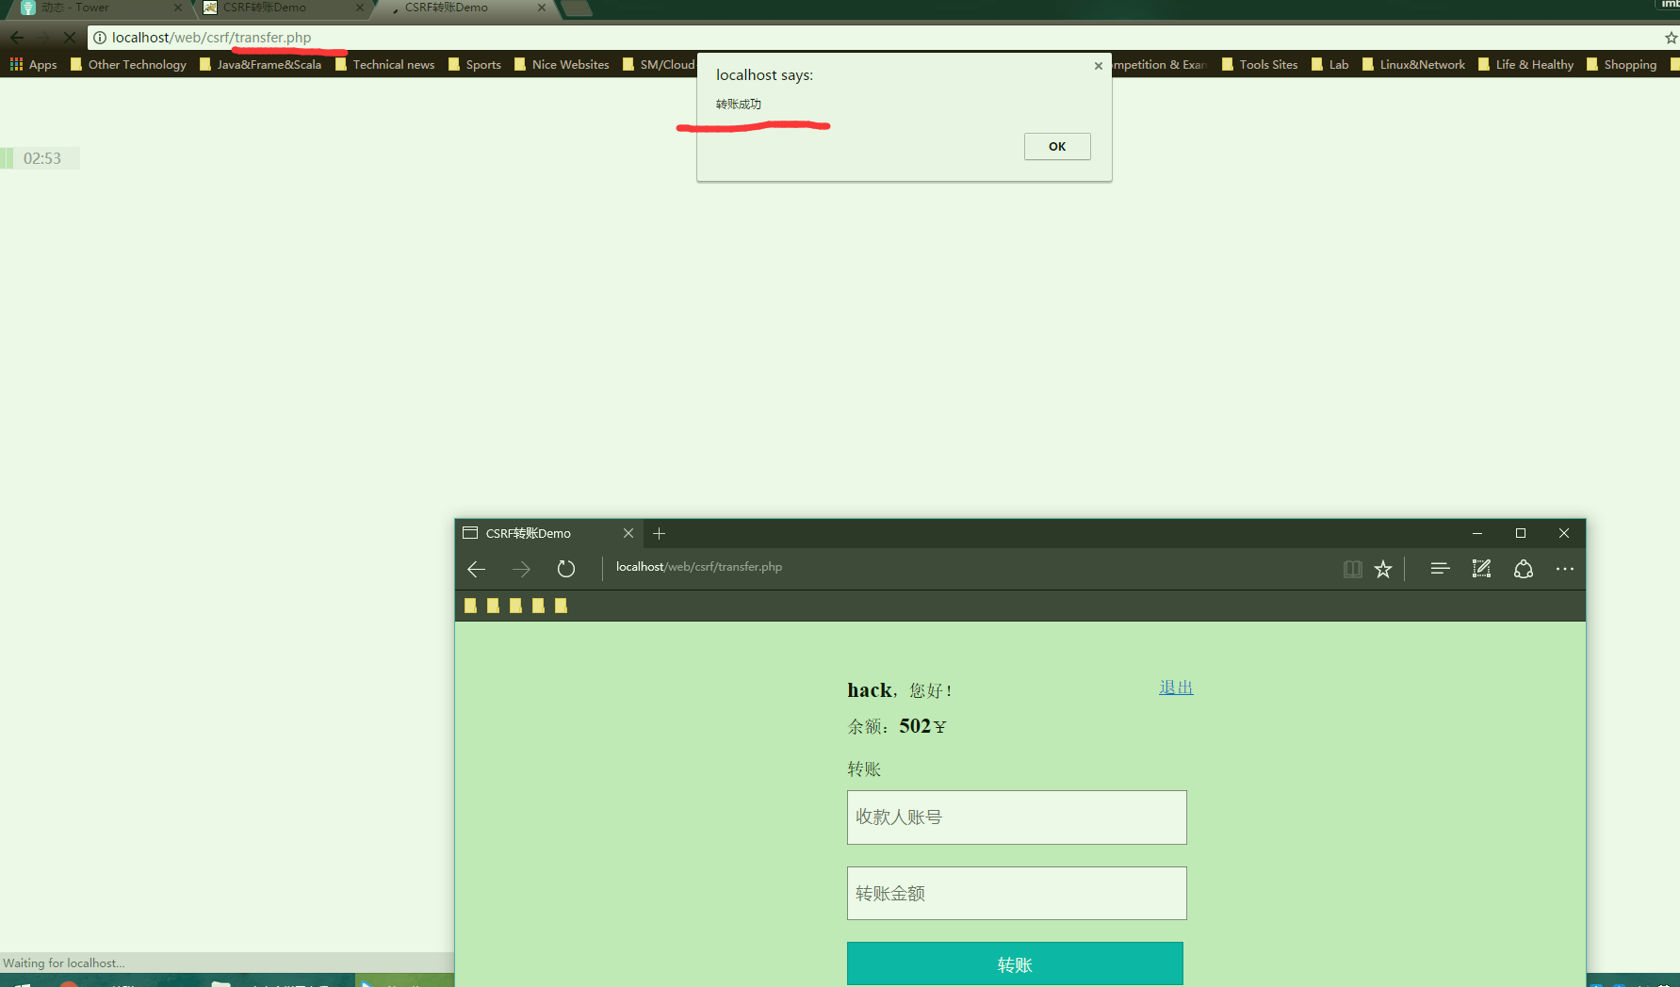
Task: Click the Edge refresh button
Action: [x=565, y=569]
